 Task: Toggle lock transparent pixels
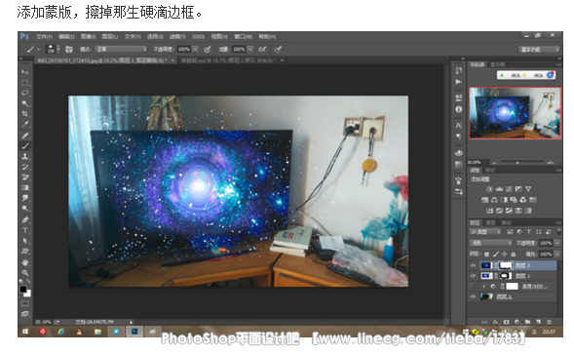(x=486, y=254)
